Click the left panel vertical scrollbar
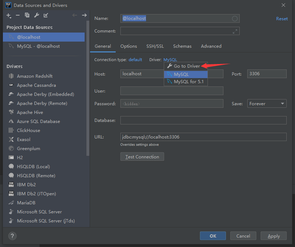 tap(88, 88)
